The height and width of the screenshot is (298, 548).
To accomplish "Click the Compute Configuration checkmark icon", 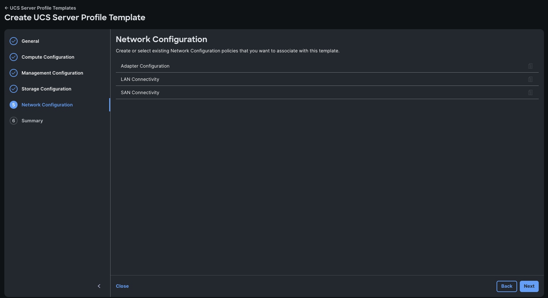I will click(x=14, y=57).
